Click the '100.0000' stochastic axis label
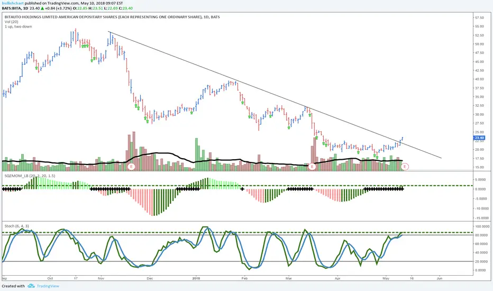Screen dimensions: 493x291 482,226
